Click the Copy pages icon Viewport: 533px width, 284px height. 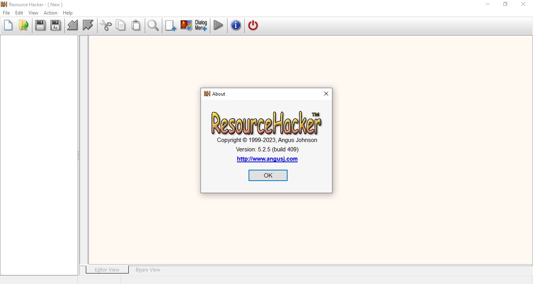point(121,25)
